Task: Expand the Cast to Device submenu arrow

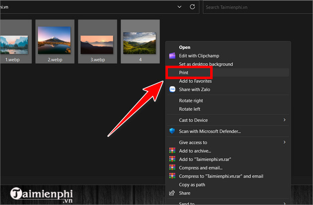Action: 285,120
